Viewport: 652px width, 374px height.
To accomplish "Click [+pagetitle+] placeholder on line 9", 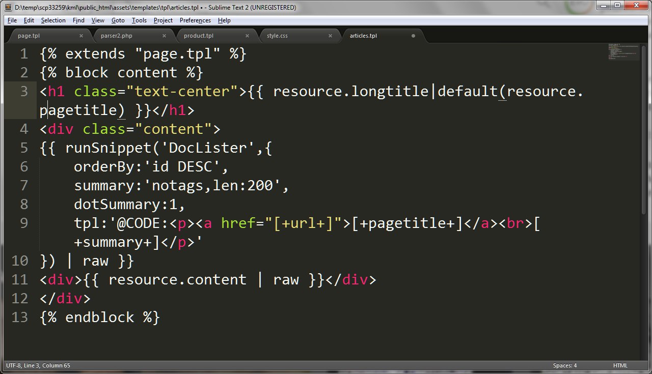I will pyautogui.click(x=407, y=223).
